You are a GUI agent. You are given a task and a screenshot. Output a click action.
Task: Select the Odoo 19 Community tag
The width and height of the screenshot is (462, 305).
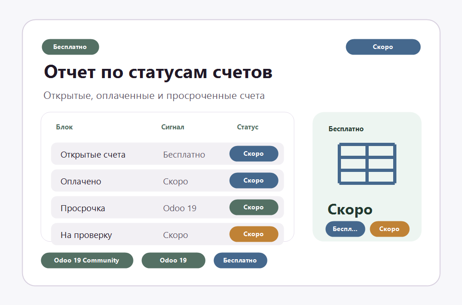(87, 260)
